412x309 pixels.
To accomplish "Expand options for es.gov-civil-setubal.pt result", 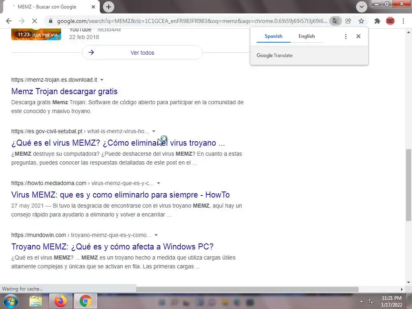I will 154,132.
